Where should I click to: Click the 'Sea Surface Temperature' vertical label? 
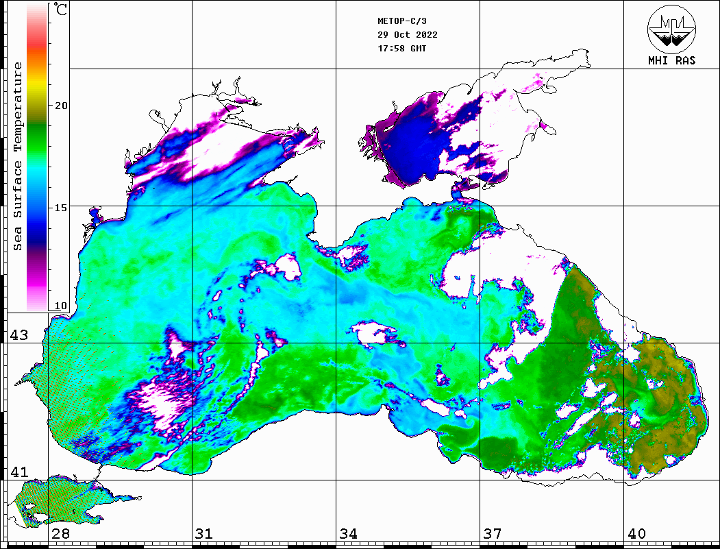click(x=17, y=157)
